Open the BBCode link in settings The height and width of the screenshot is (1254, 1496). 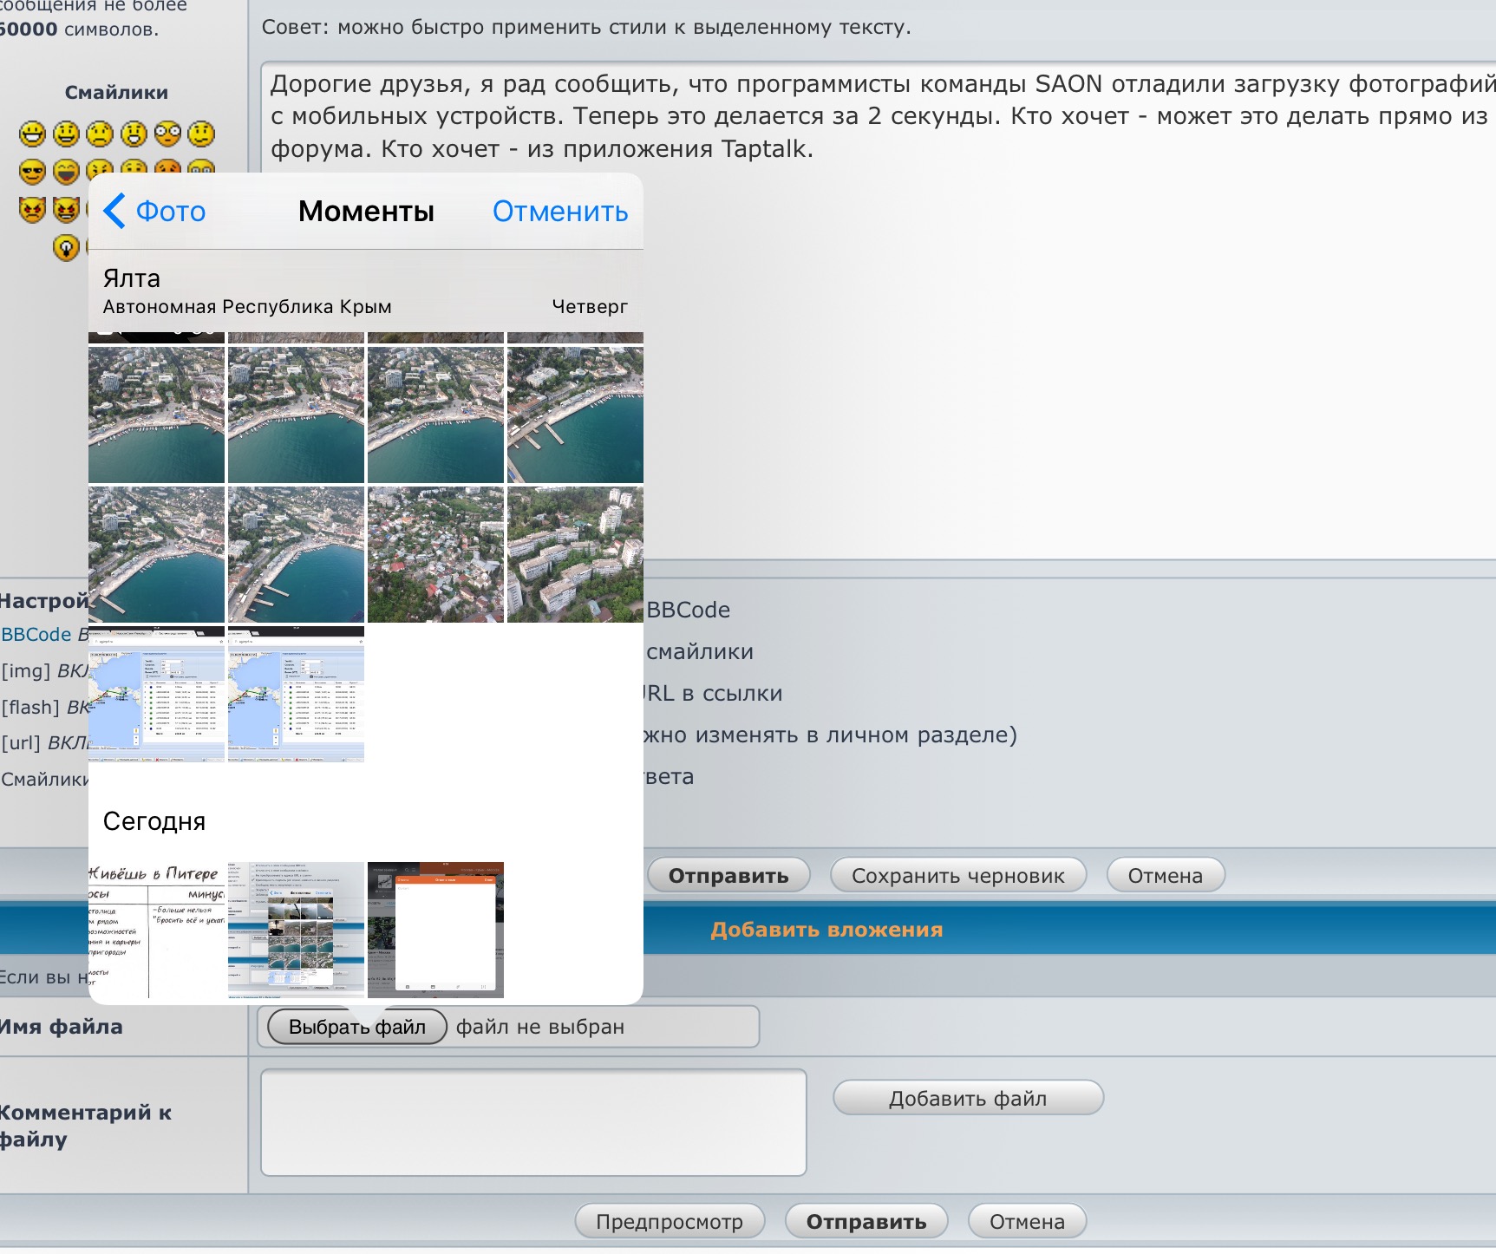point(36,634)
